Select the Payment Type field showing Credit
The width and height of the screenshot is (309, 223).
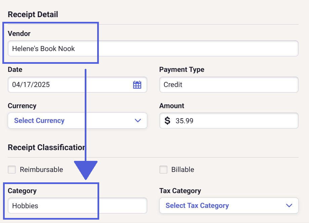point(229,85)
